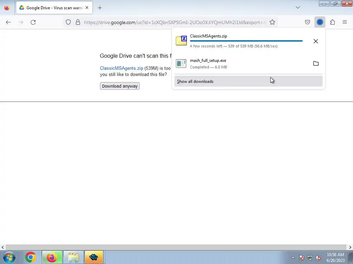Open the Firefox hamburger application menu

(x=345, y=22)
